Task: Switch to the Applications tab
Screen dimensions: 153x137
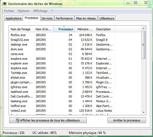Action: pyautogui.click(x=14, y=18)
